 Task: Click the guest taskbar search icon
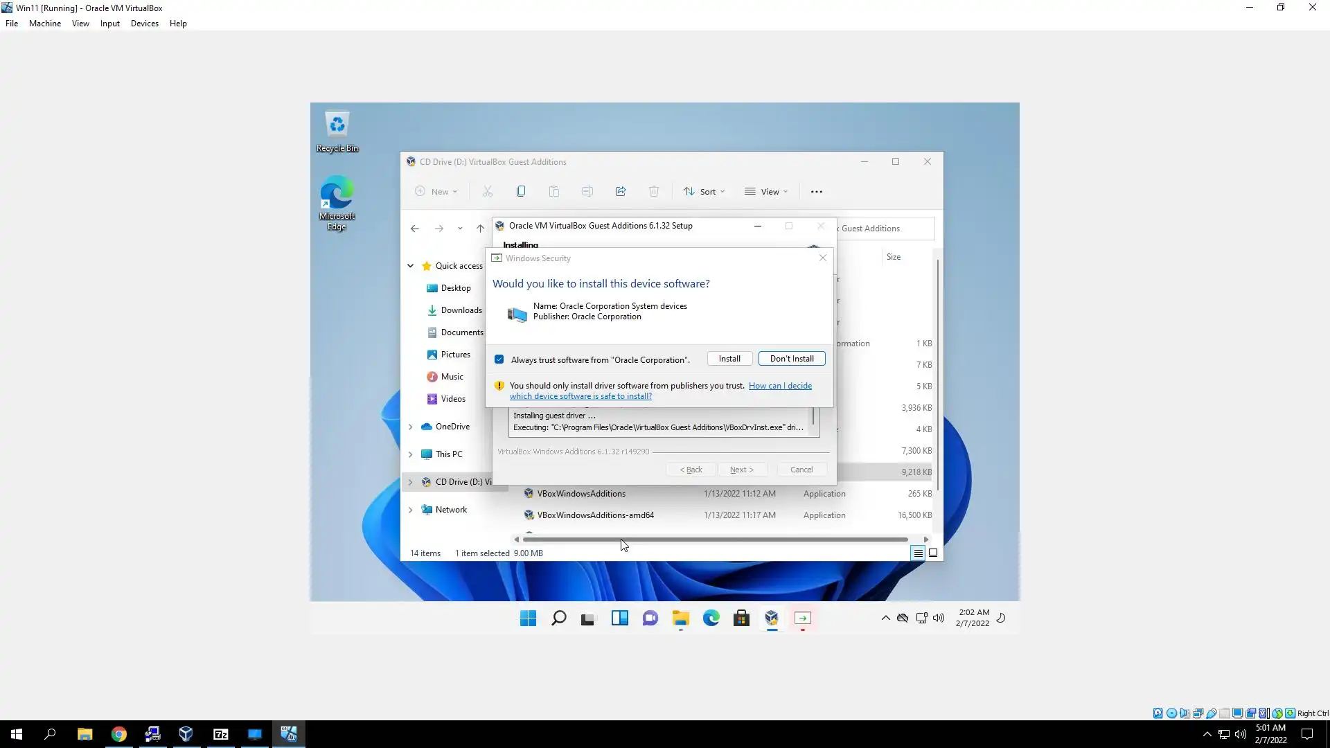558,618
